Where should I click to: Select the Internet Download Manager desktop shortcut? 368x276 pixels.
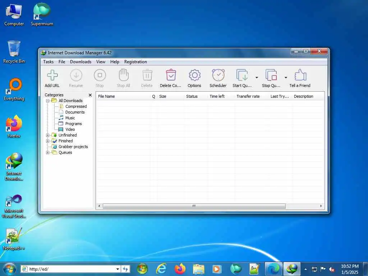[x=14, y=167]
